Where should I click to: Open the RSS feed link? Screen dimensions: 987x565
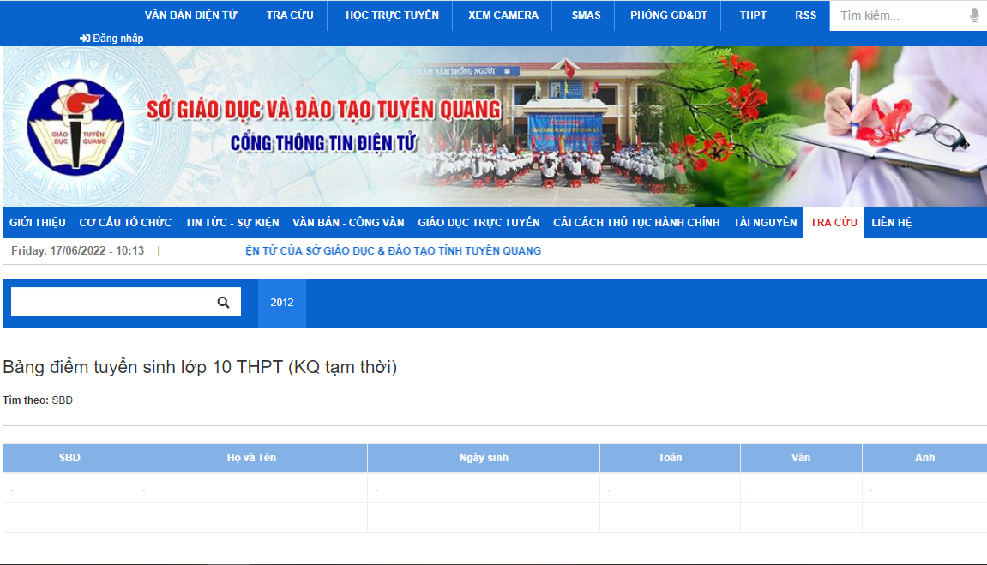click(805, 15)
